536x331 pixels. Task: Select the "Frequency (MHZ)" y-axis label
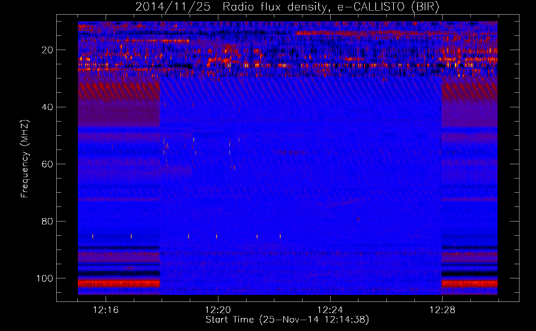25,159
